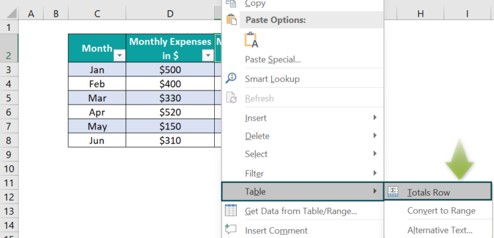Open the Table menu entry
This screenshot has width=494, height=238.
302,191
